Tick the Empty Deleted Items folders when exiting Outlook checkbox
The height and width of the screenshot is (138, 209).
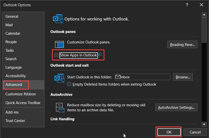point(69,84)
